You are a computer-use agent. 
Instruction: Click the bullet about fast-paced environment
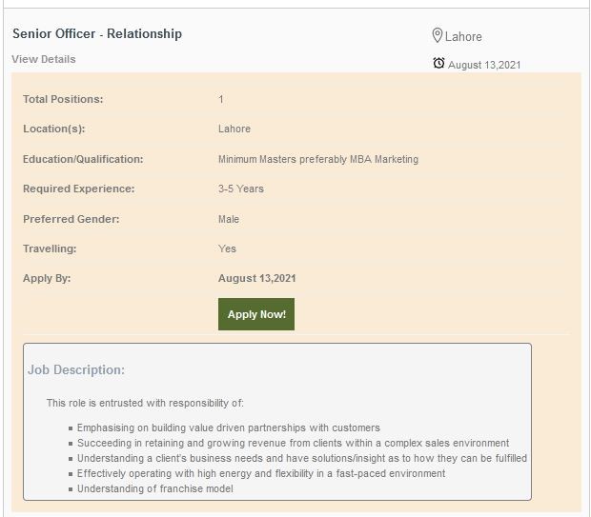pyautogui.click(x=260, y=473)
